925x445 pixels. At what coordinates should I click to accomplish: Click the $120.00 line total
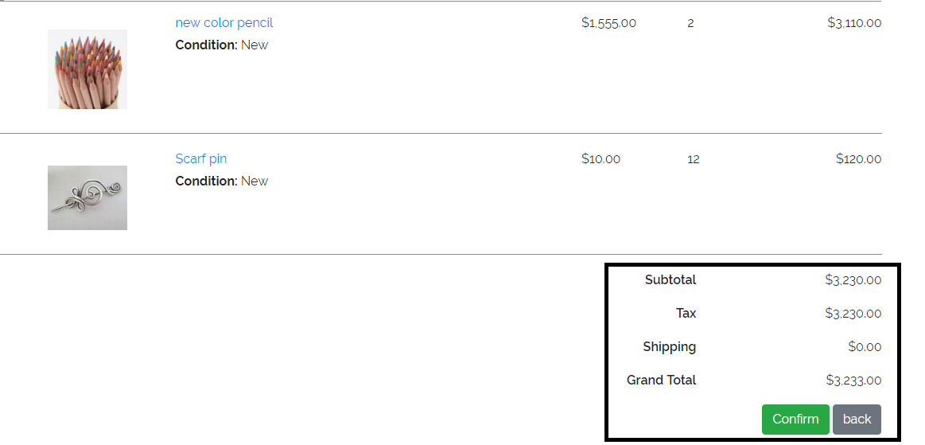coord(859,158)
